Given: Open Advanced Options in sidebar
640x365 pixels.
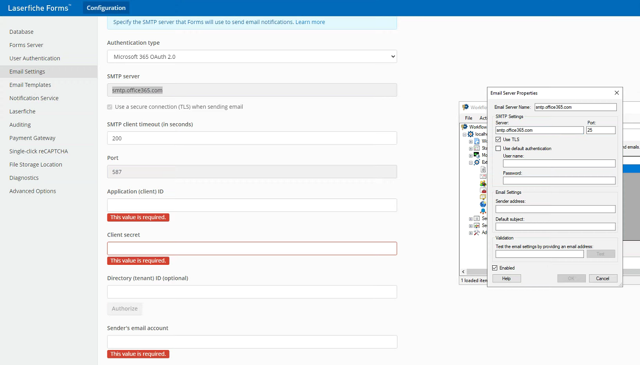Looking at the screenshot, I should click(32, 191).
